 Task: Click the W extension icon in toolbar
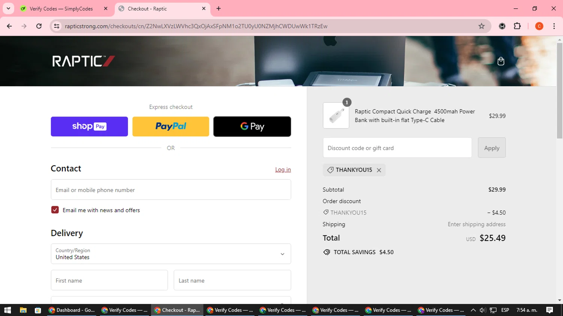[x=502, y=26]
